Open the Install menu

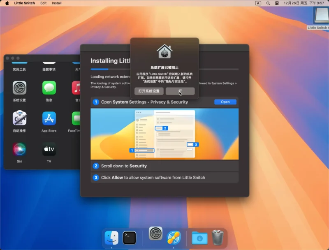[57, 3]
